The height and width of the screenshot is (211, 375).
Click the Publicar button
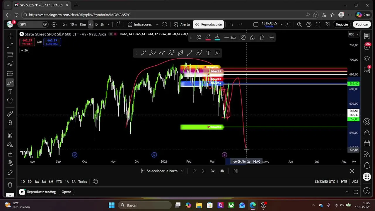(x=362, y=24)
